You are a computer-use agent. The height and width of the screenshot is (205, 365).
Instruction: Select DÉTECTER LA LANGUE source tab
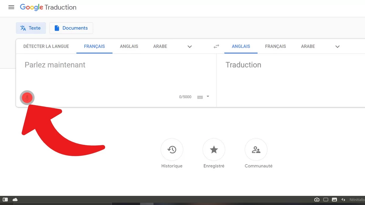[46, 46]
